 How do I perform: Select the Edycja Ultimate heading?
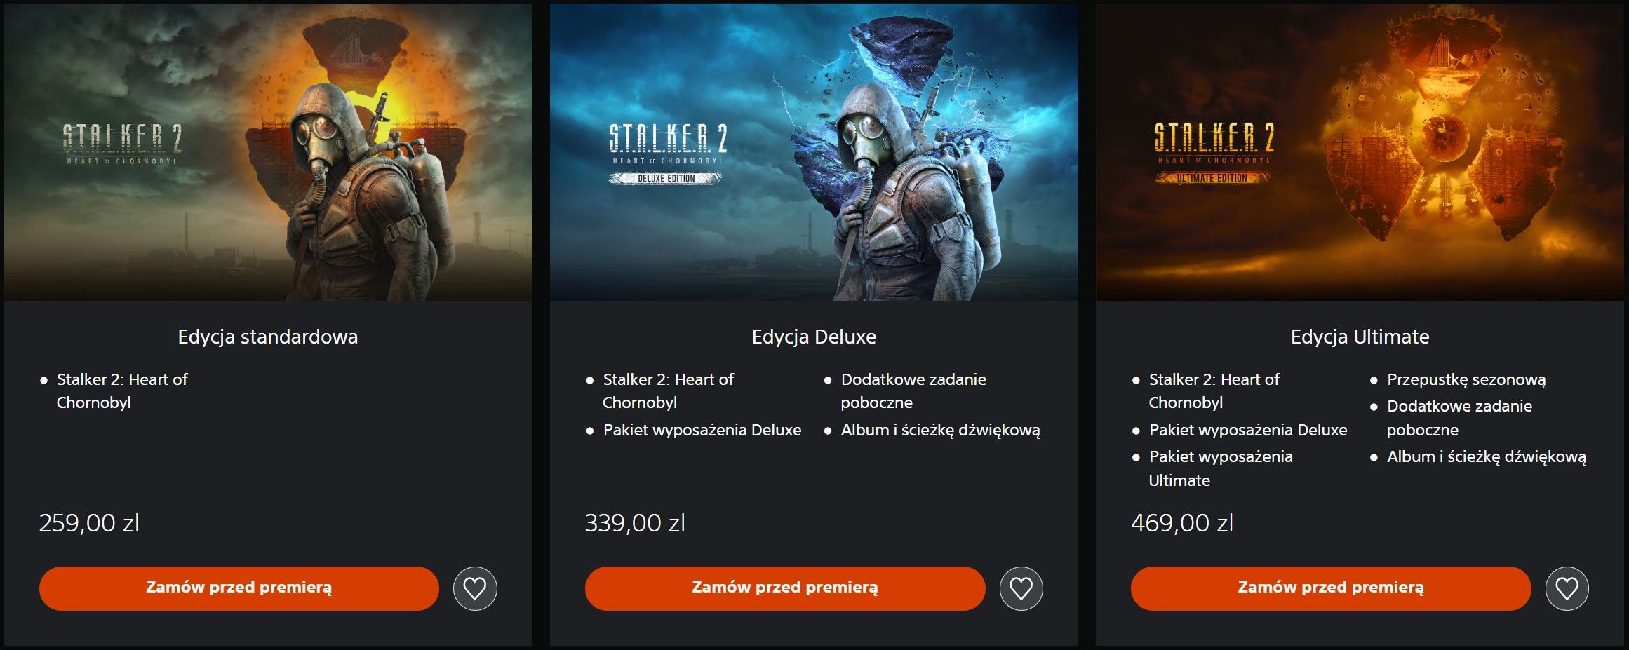(x=1360, y=337)
